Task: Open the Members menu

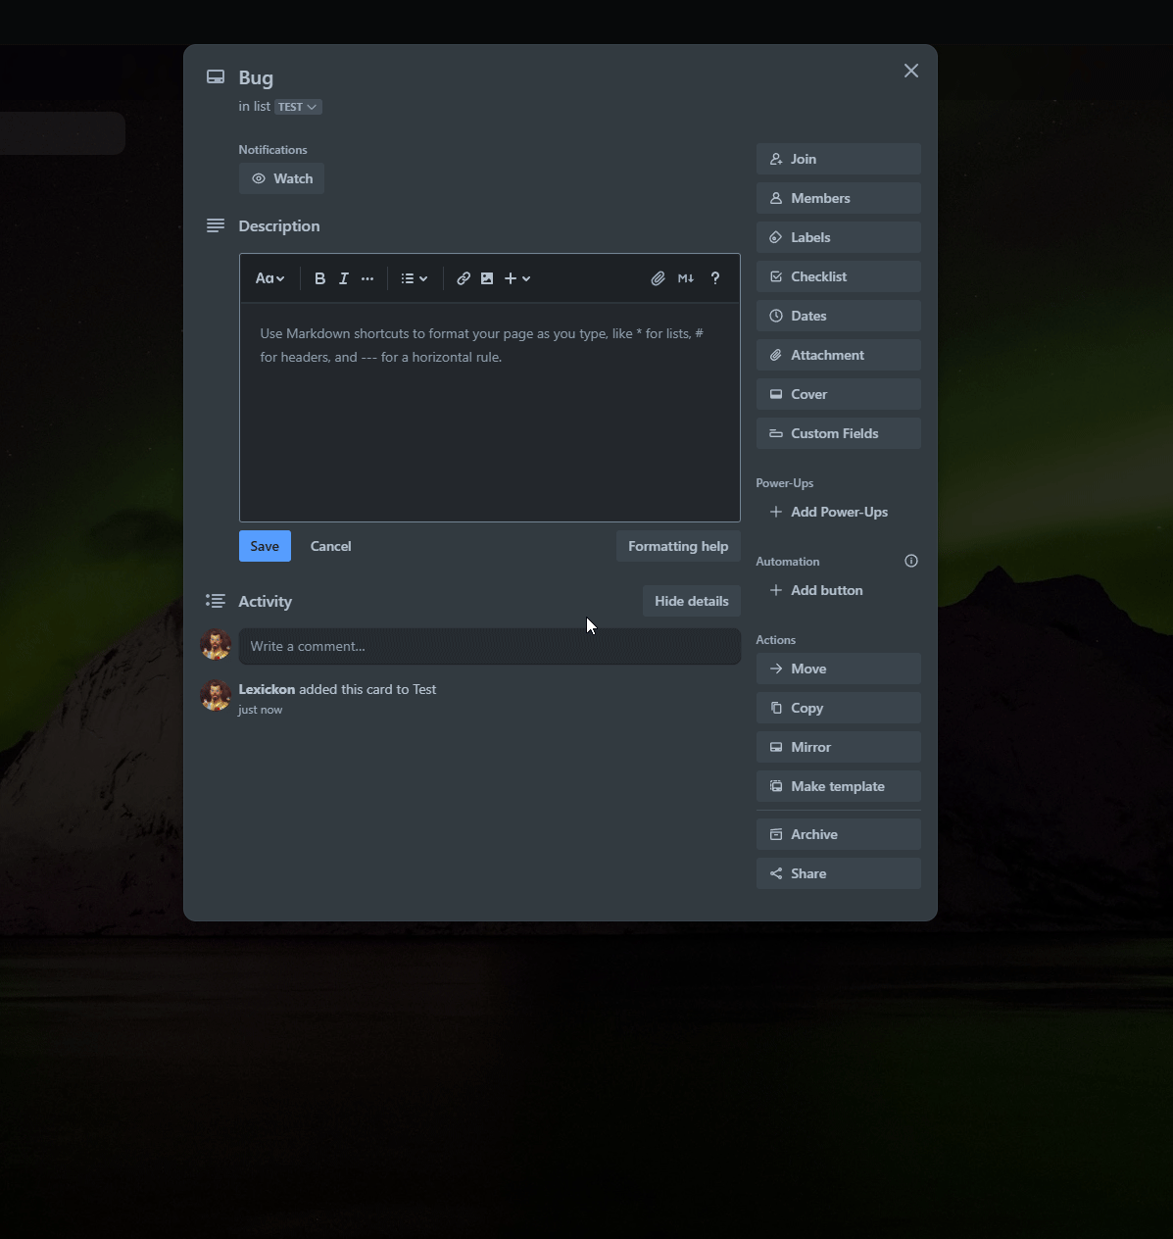Action: coord(839,198)
